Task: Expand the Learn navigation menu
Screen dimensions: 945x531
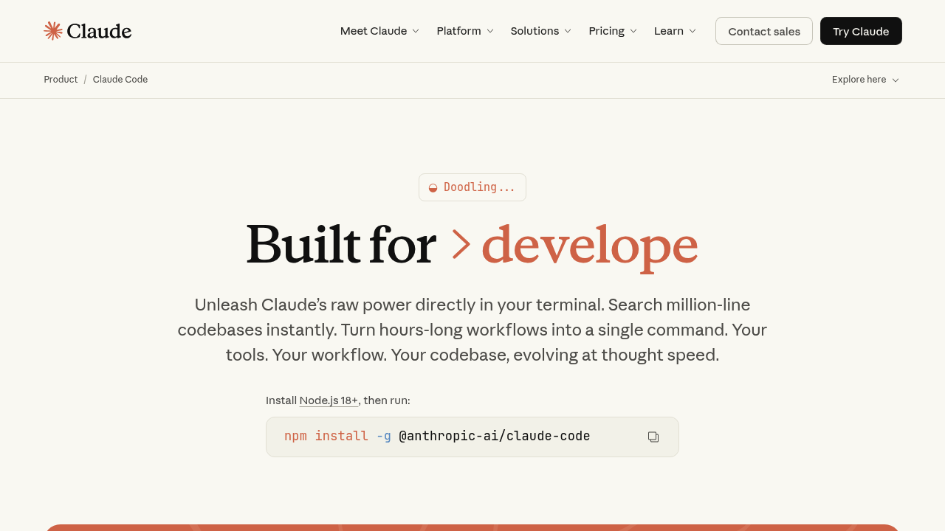Action: (x=675, y=31)
